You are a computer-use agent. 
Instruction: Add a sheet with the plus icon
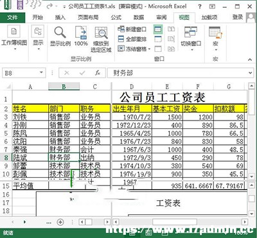(x=60, y=222)
